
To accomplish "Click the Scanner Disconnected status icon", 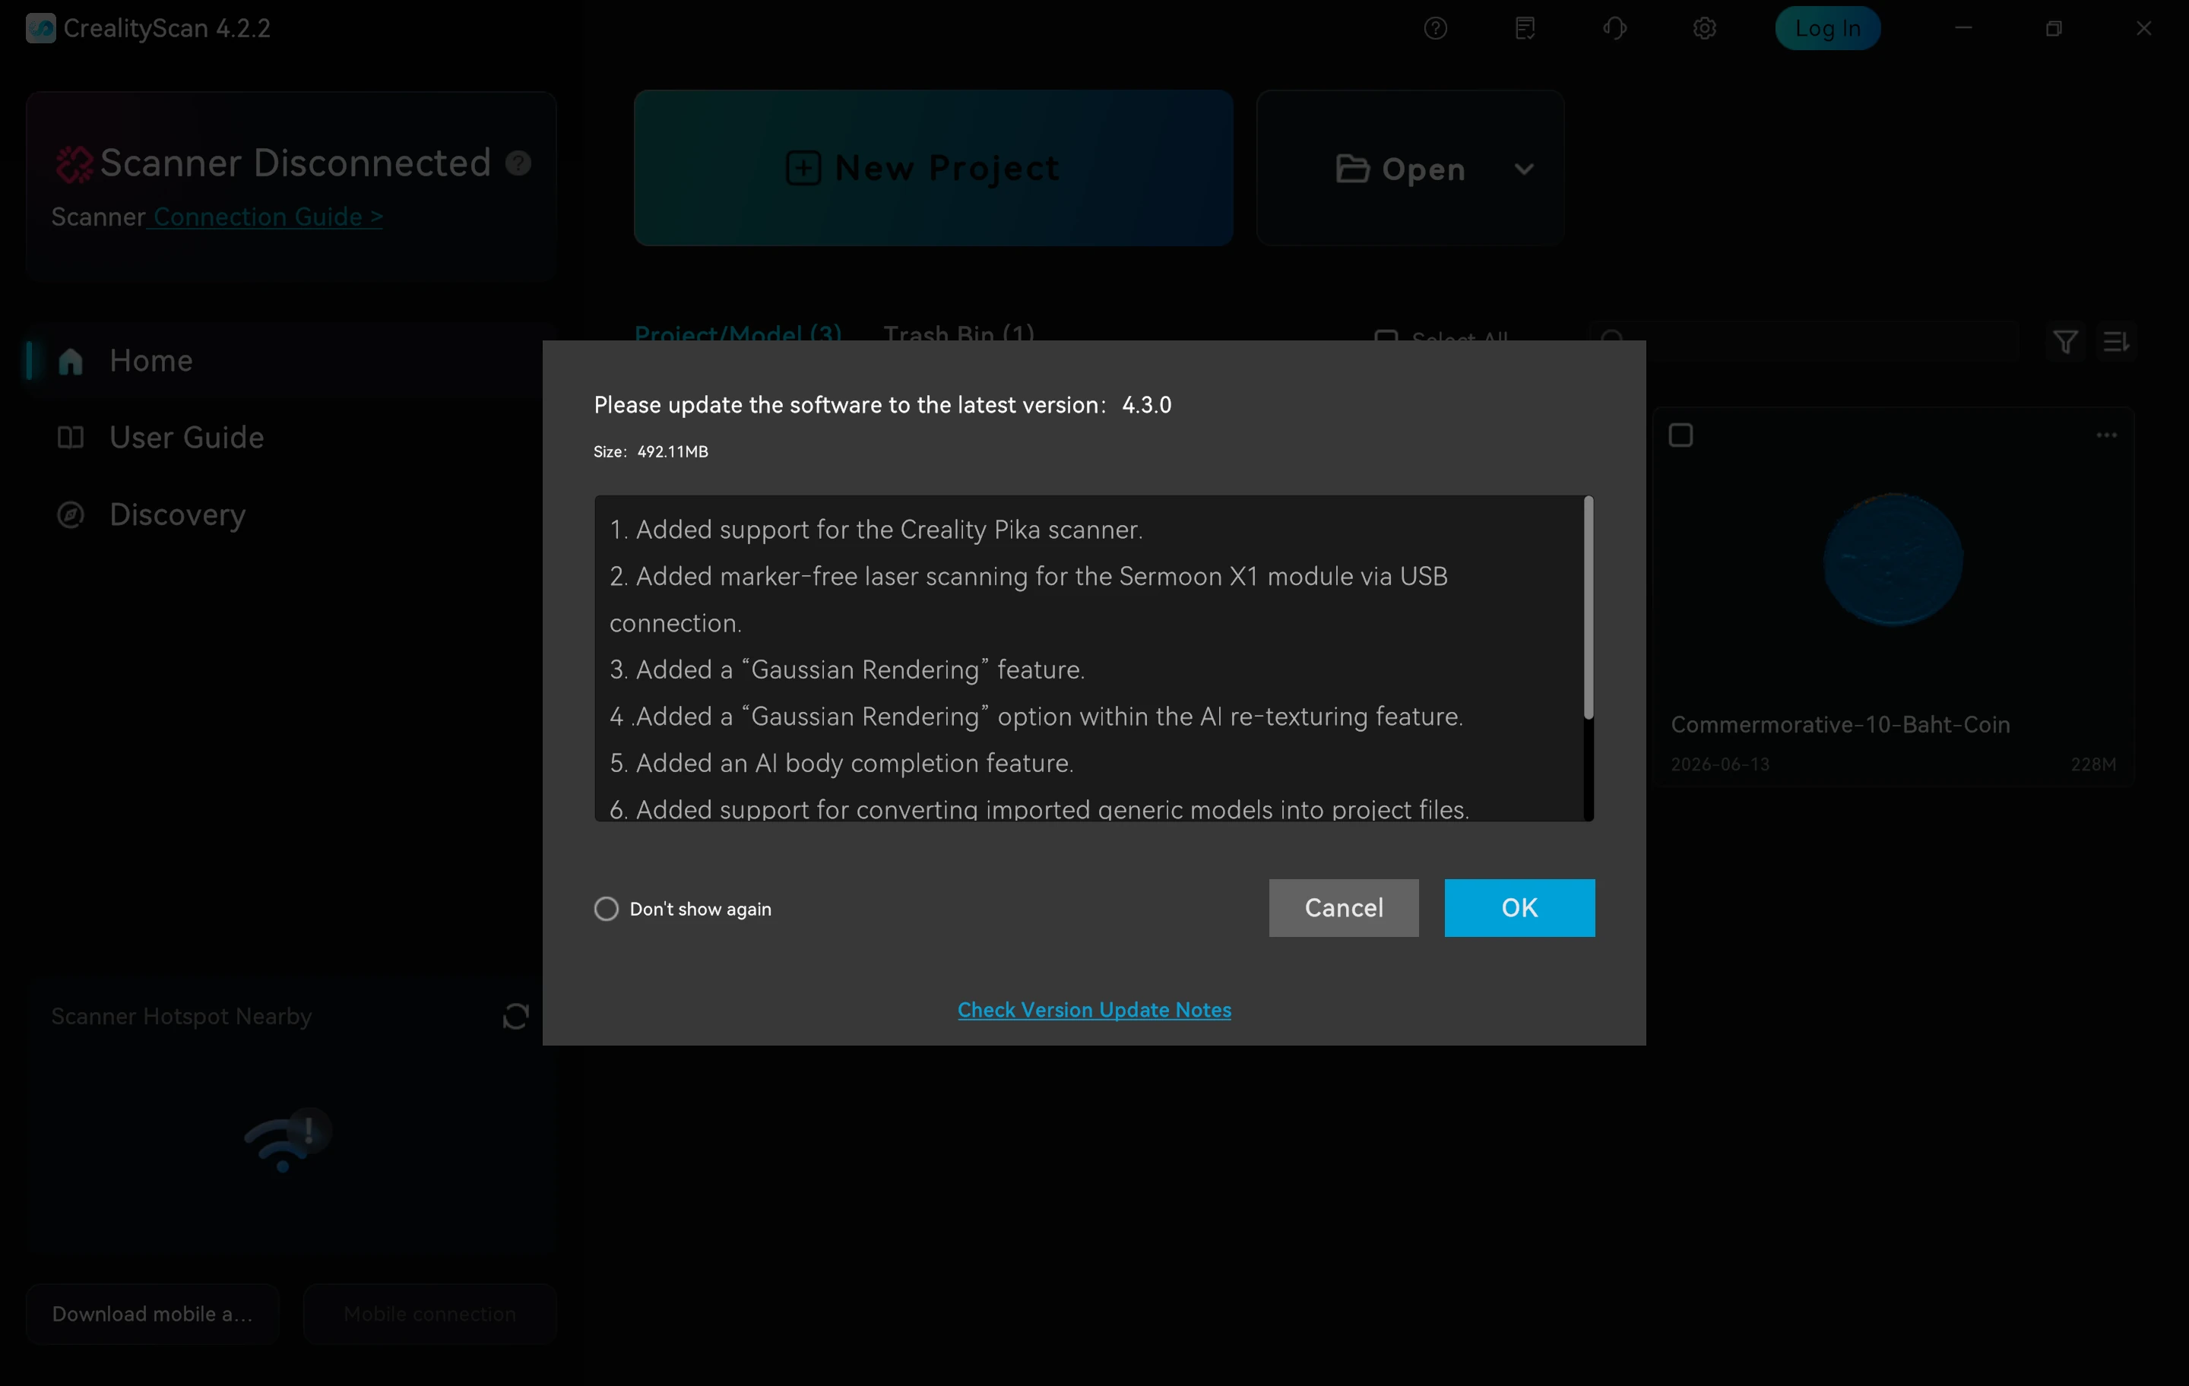I will click(74, 163).
